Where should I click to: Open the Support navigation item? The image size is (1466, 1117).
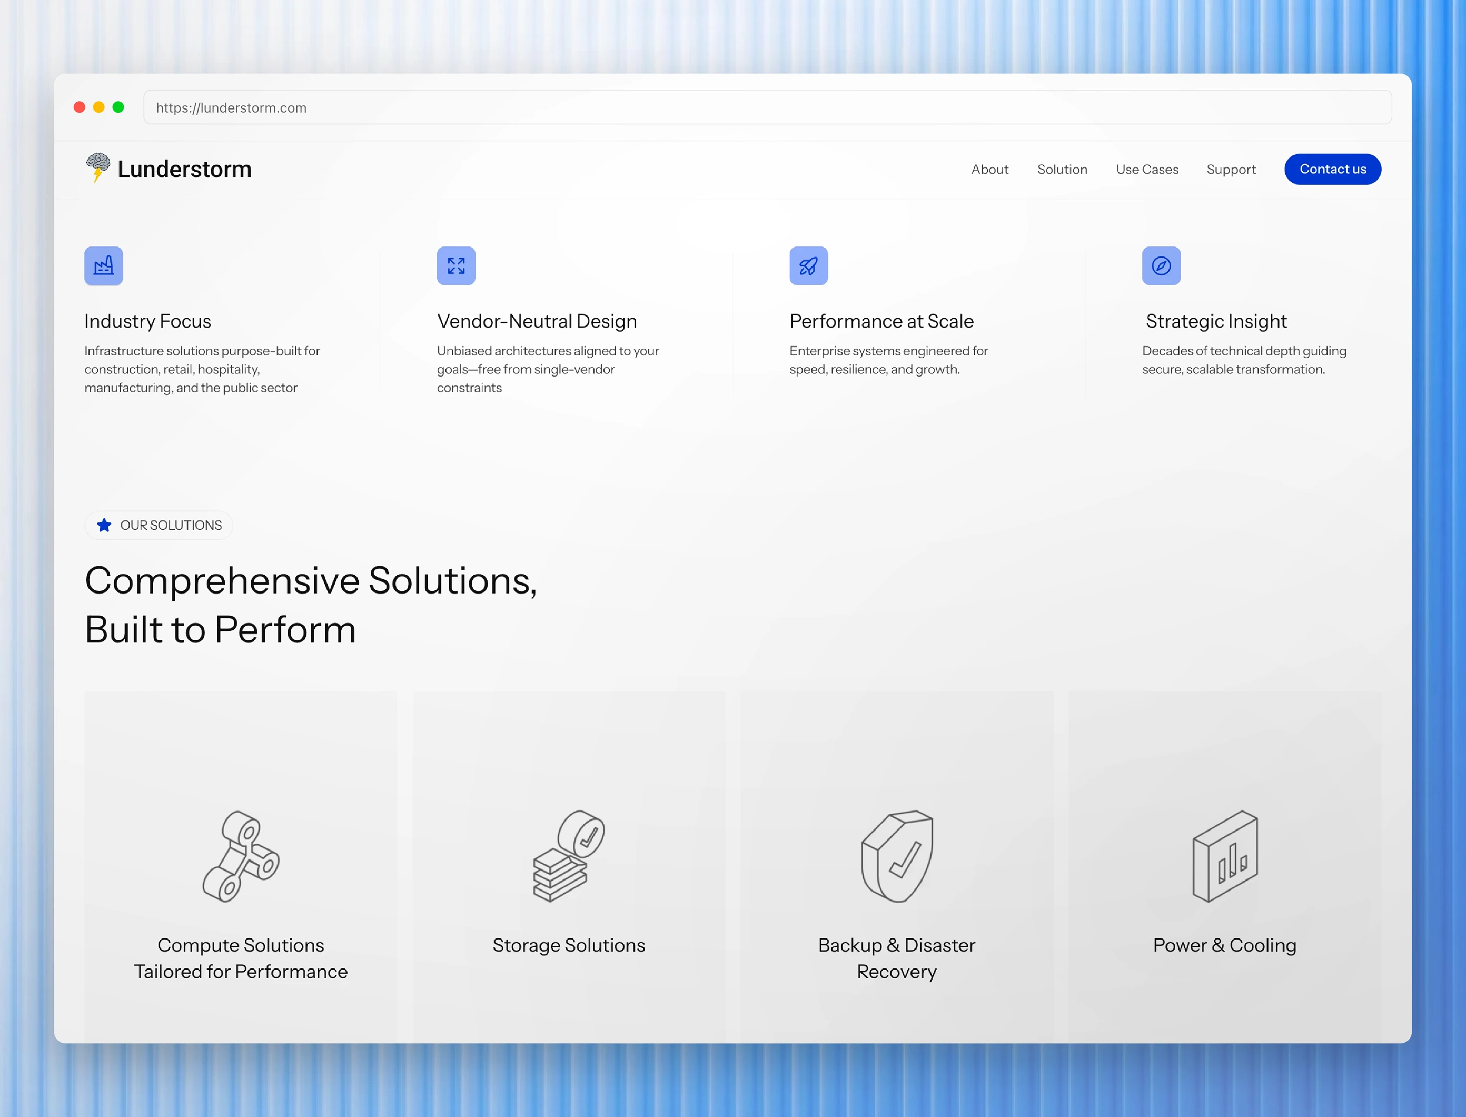coord(1231,170)
